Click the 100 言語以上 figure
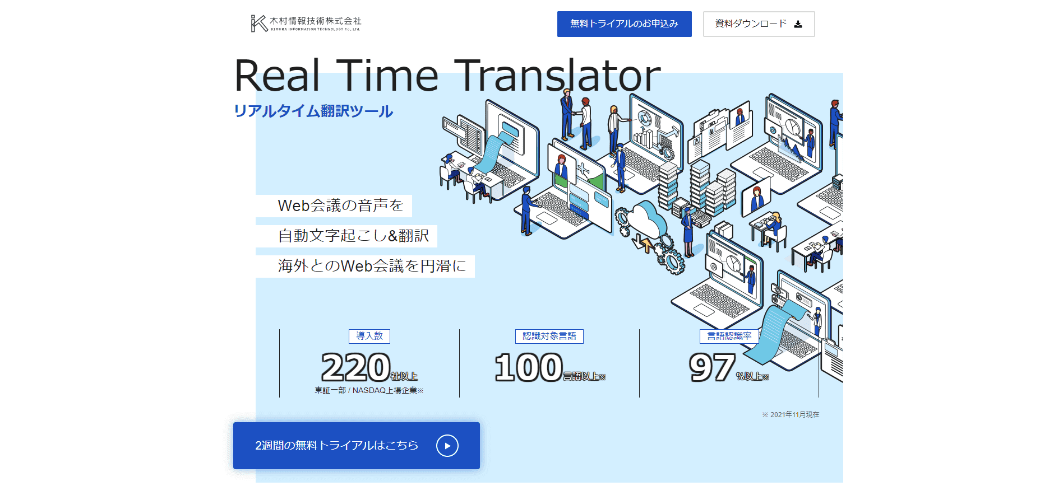Image resolution: width=1063 pixels, height=486 pixels. (x=550, y=368)
